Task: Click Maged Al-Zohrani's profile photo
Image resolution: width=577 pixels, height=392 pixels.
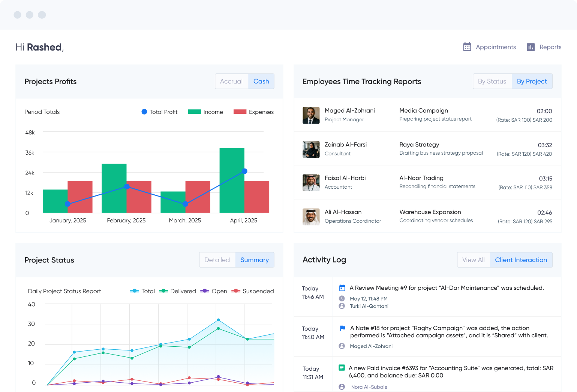Action: pyautogui.click(x=311, y=115)
